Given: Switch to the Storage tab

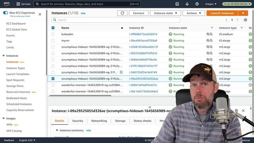Looking at the screenshot, I should 120,121.
